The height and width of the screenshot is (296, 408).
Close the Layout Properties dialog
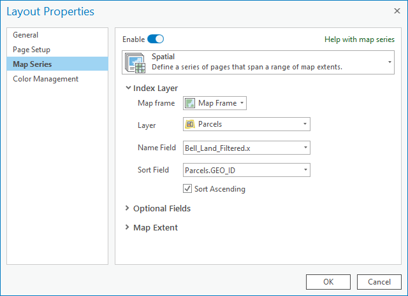point(397,11)
